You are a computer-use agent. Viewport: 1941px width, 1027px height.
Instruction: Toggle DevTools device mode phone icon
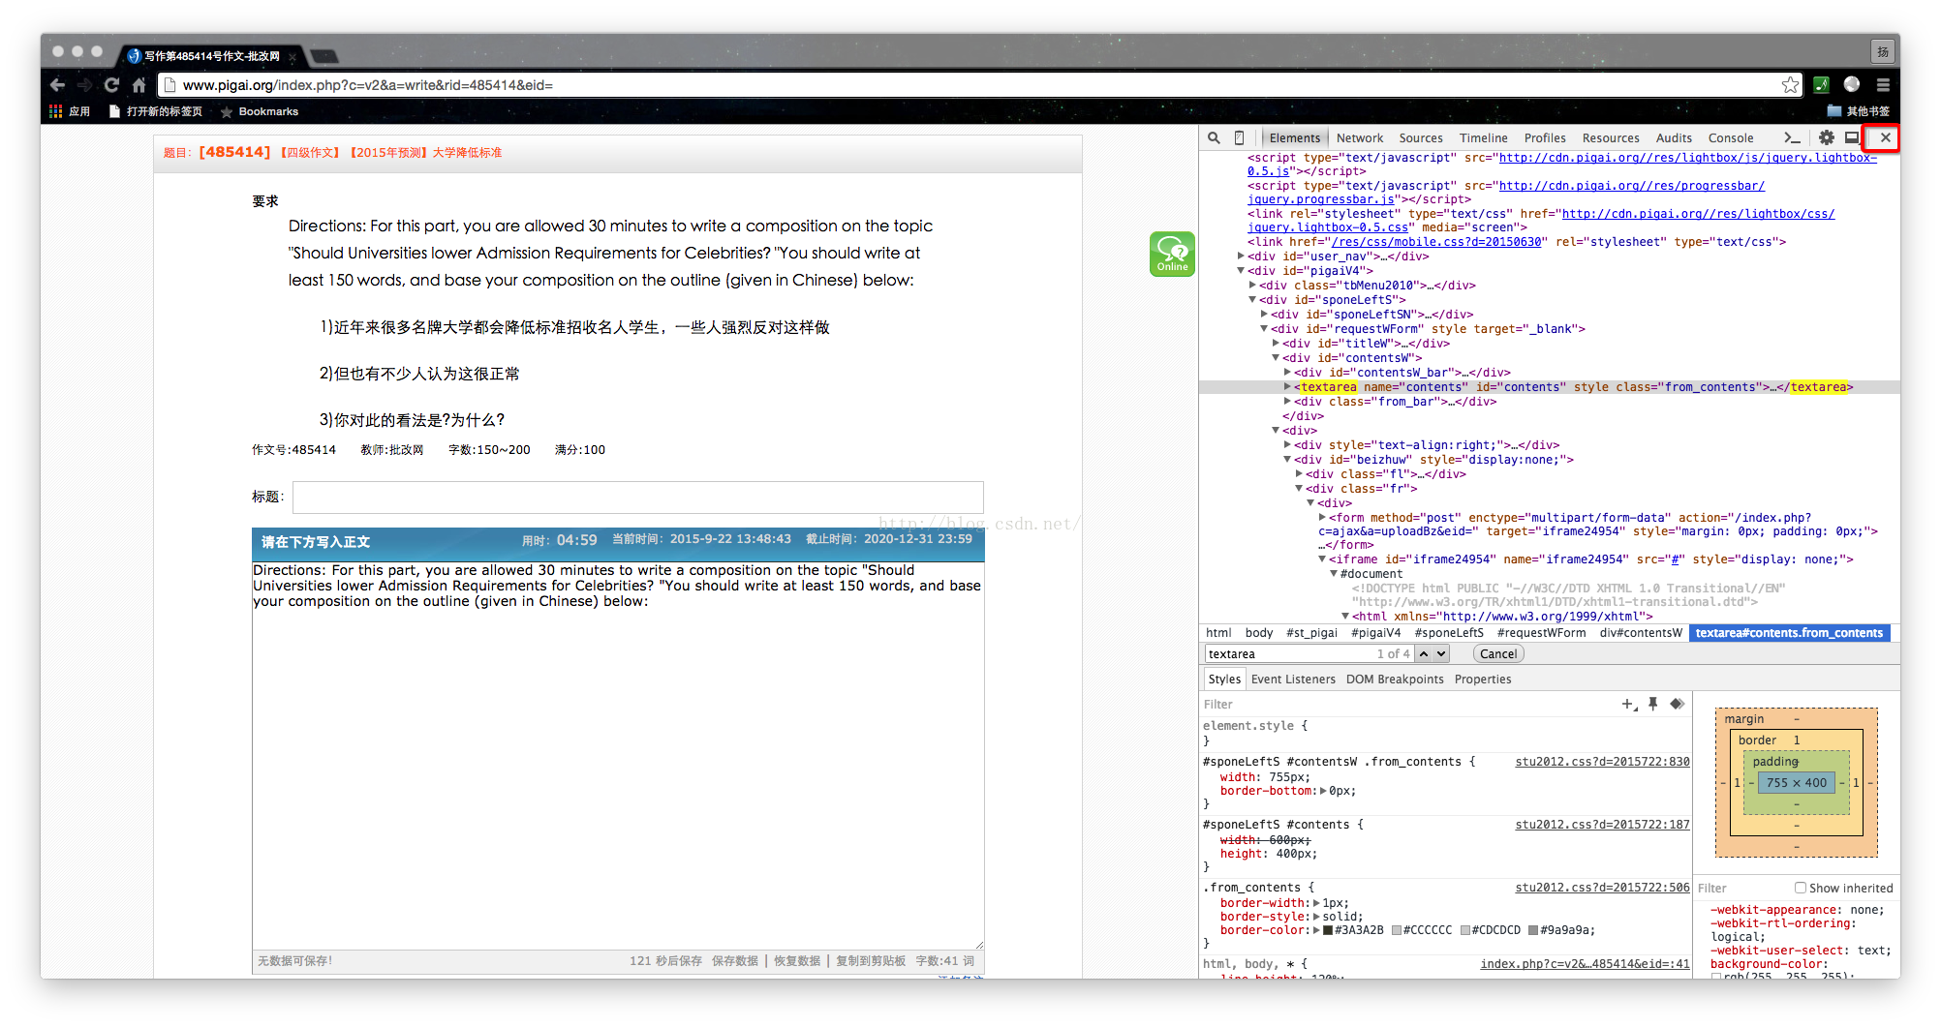pyautogui.click(x=1239, y=138)
